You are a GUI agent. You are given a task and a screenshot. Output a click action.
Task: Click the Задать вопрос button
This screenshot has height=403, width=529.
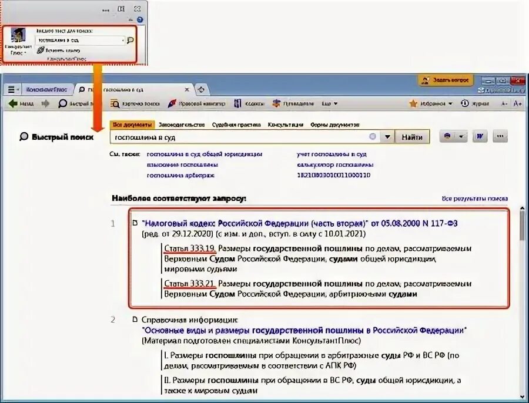coord(446,80)
